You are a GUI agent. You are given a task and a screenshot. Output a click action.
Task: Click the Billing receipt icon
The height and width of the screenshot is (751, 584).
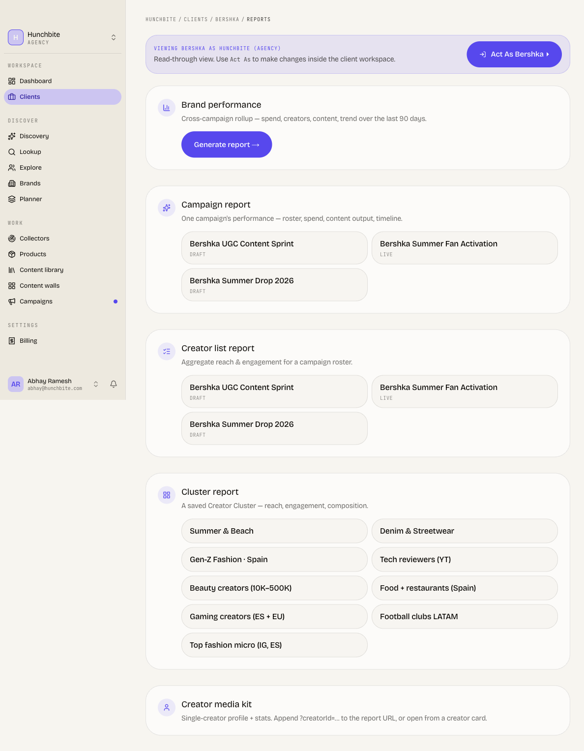(12, 341)
